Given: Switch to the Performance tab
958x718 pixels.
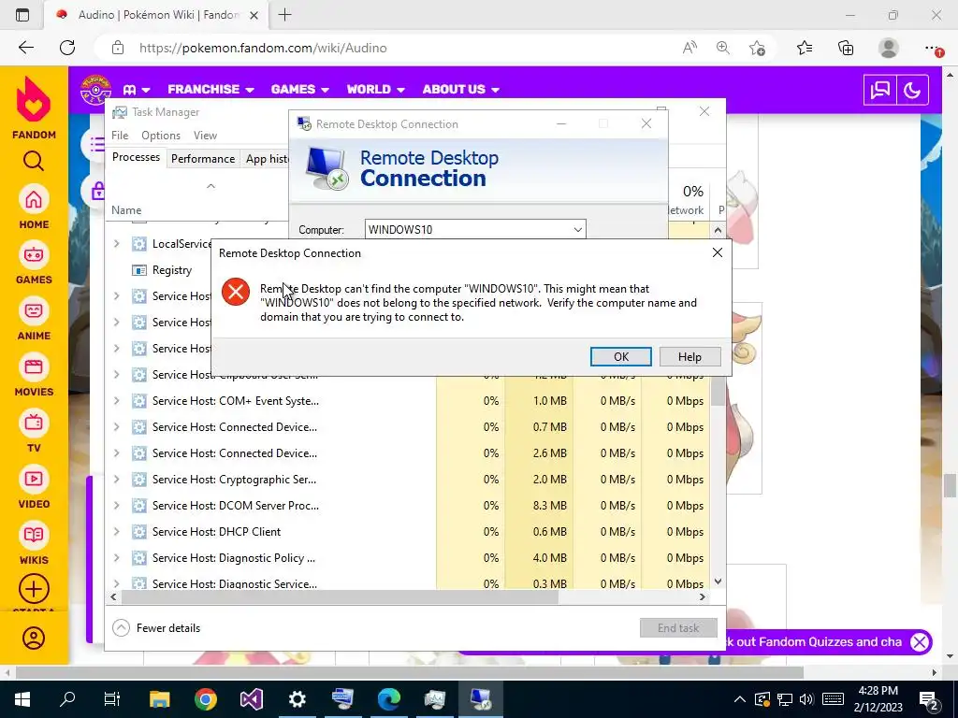Looking at the screenshot, I should [x=203, y=159].
